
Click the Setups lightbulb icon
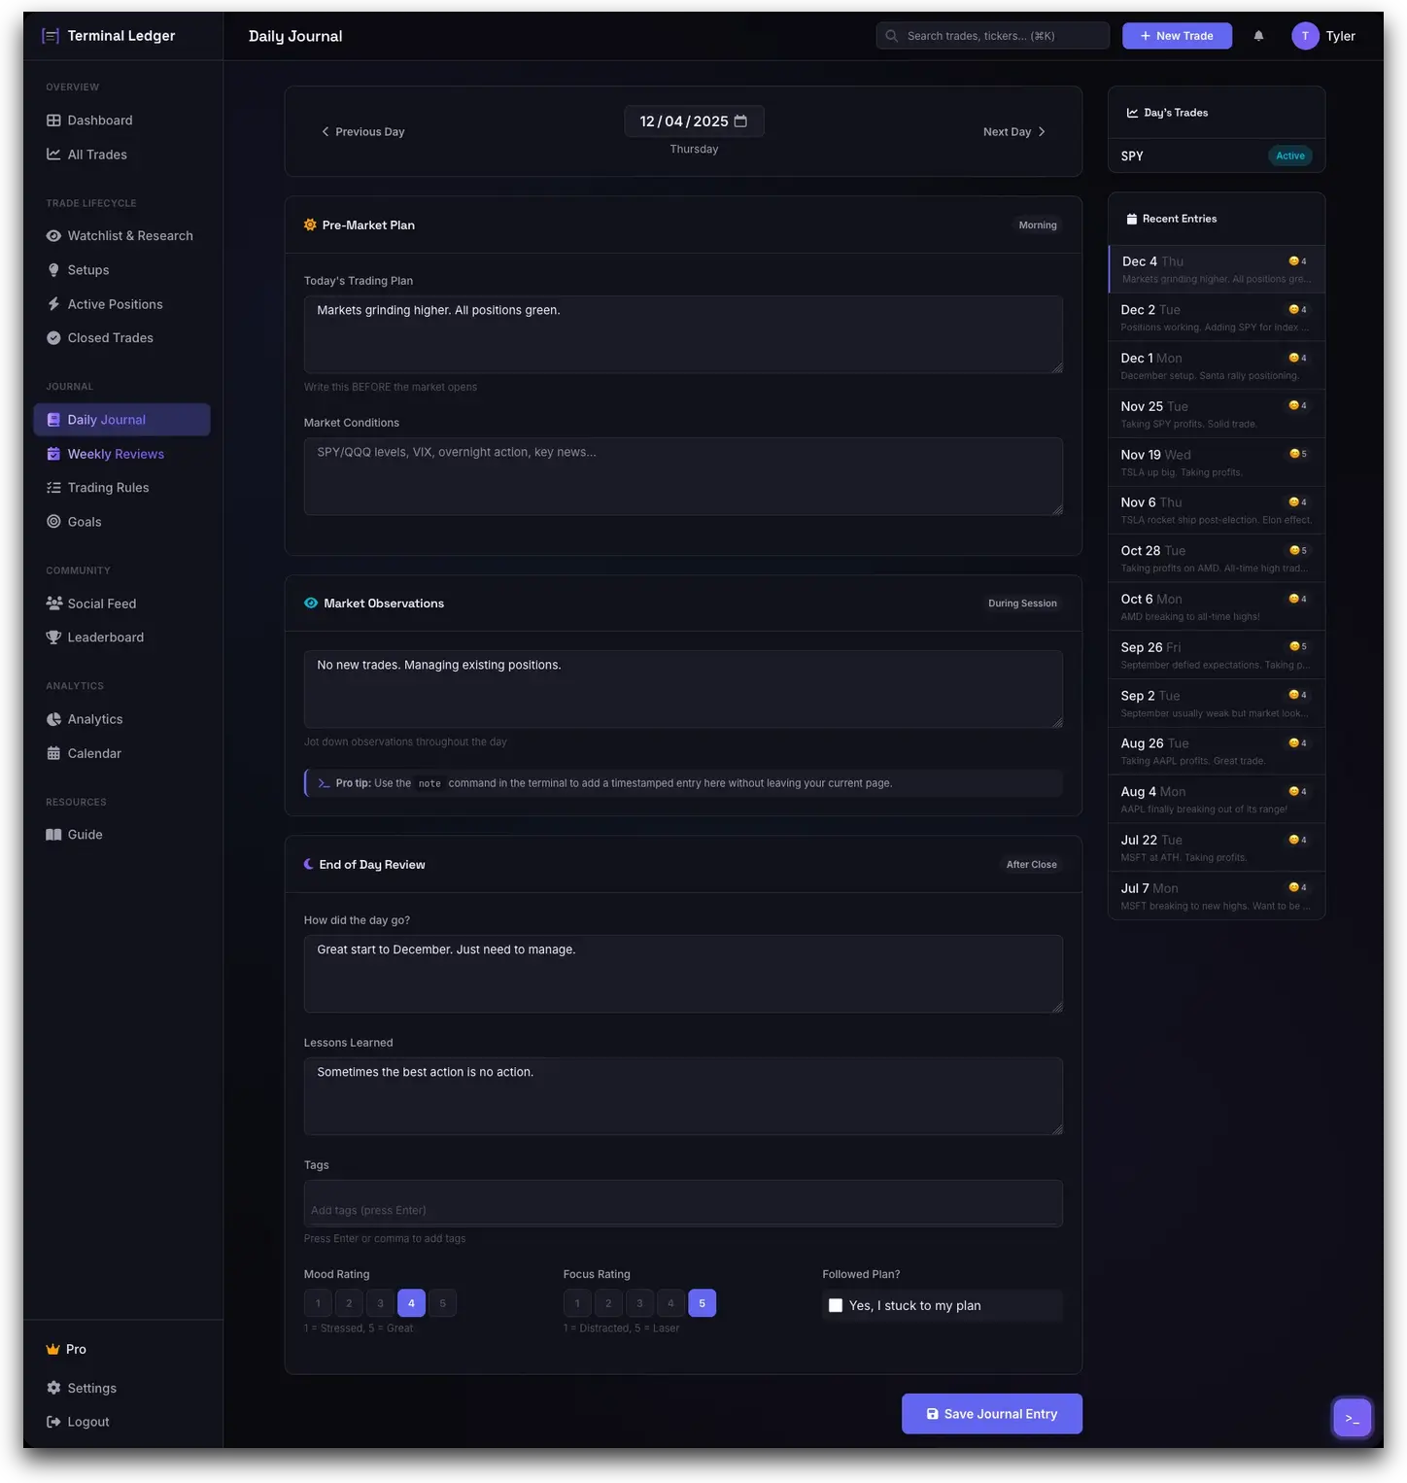coord(53,269)
